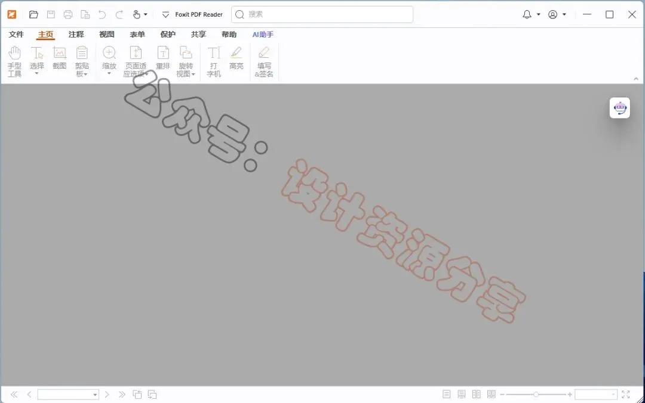The height and width of the screenshot is (403, 645).
Task: Go to the next page arrow
Action: coord(107,395)
